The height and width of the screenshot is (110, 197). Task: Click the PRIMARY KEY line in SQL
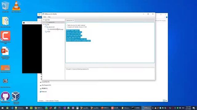[76, 39]
